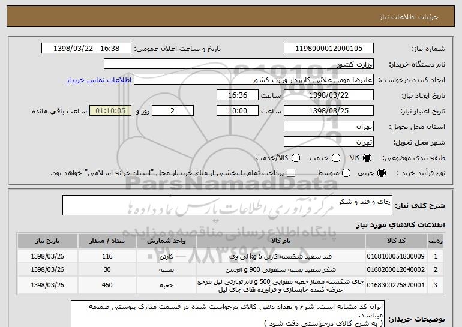Click quantity value 116

(x=107, y=256)
